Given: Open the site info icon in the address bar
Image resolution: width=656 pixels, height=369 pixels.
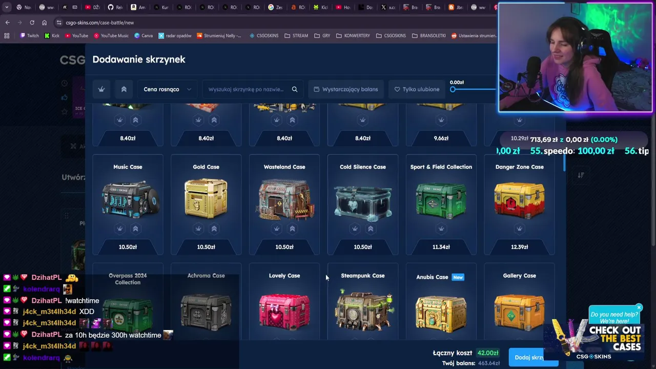Looking at the screenshot, I should [59, 23].
